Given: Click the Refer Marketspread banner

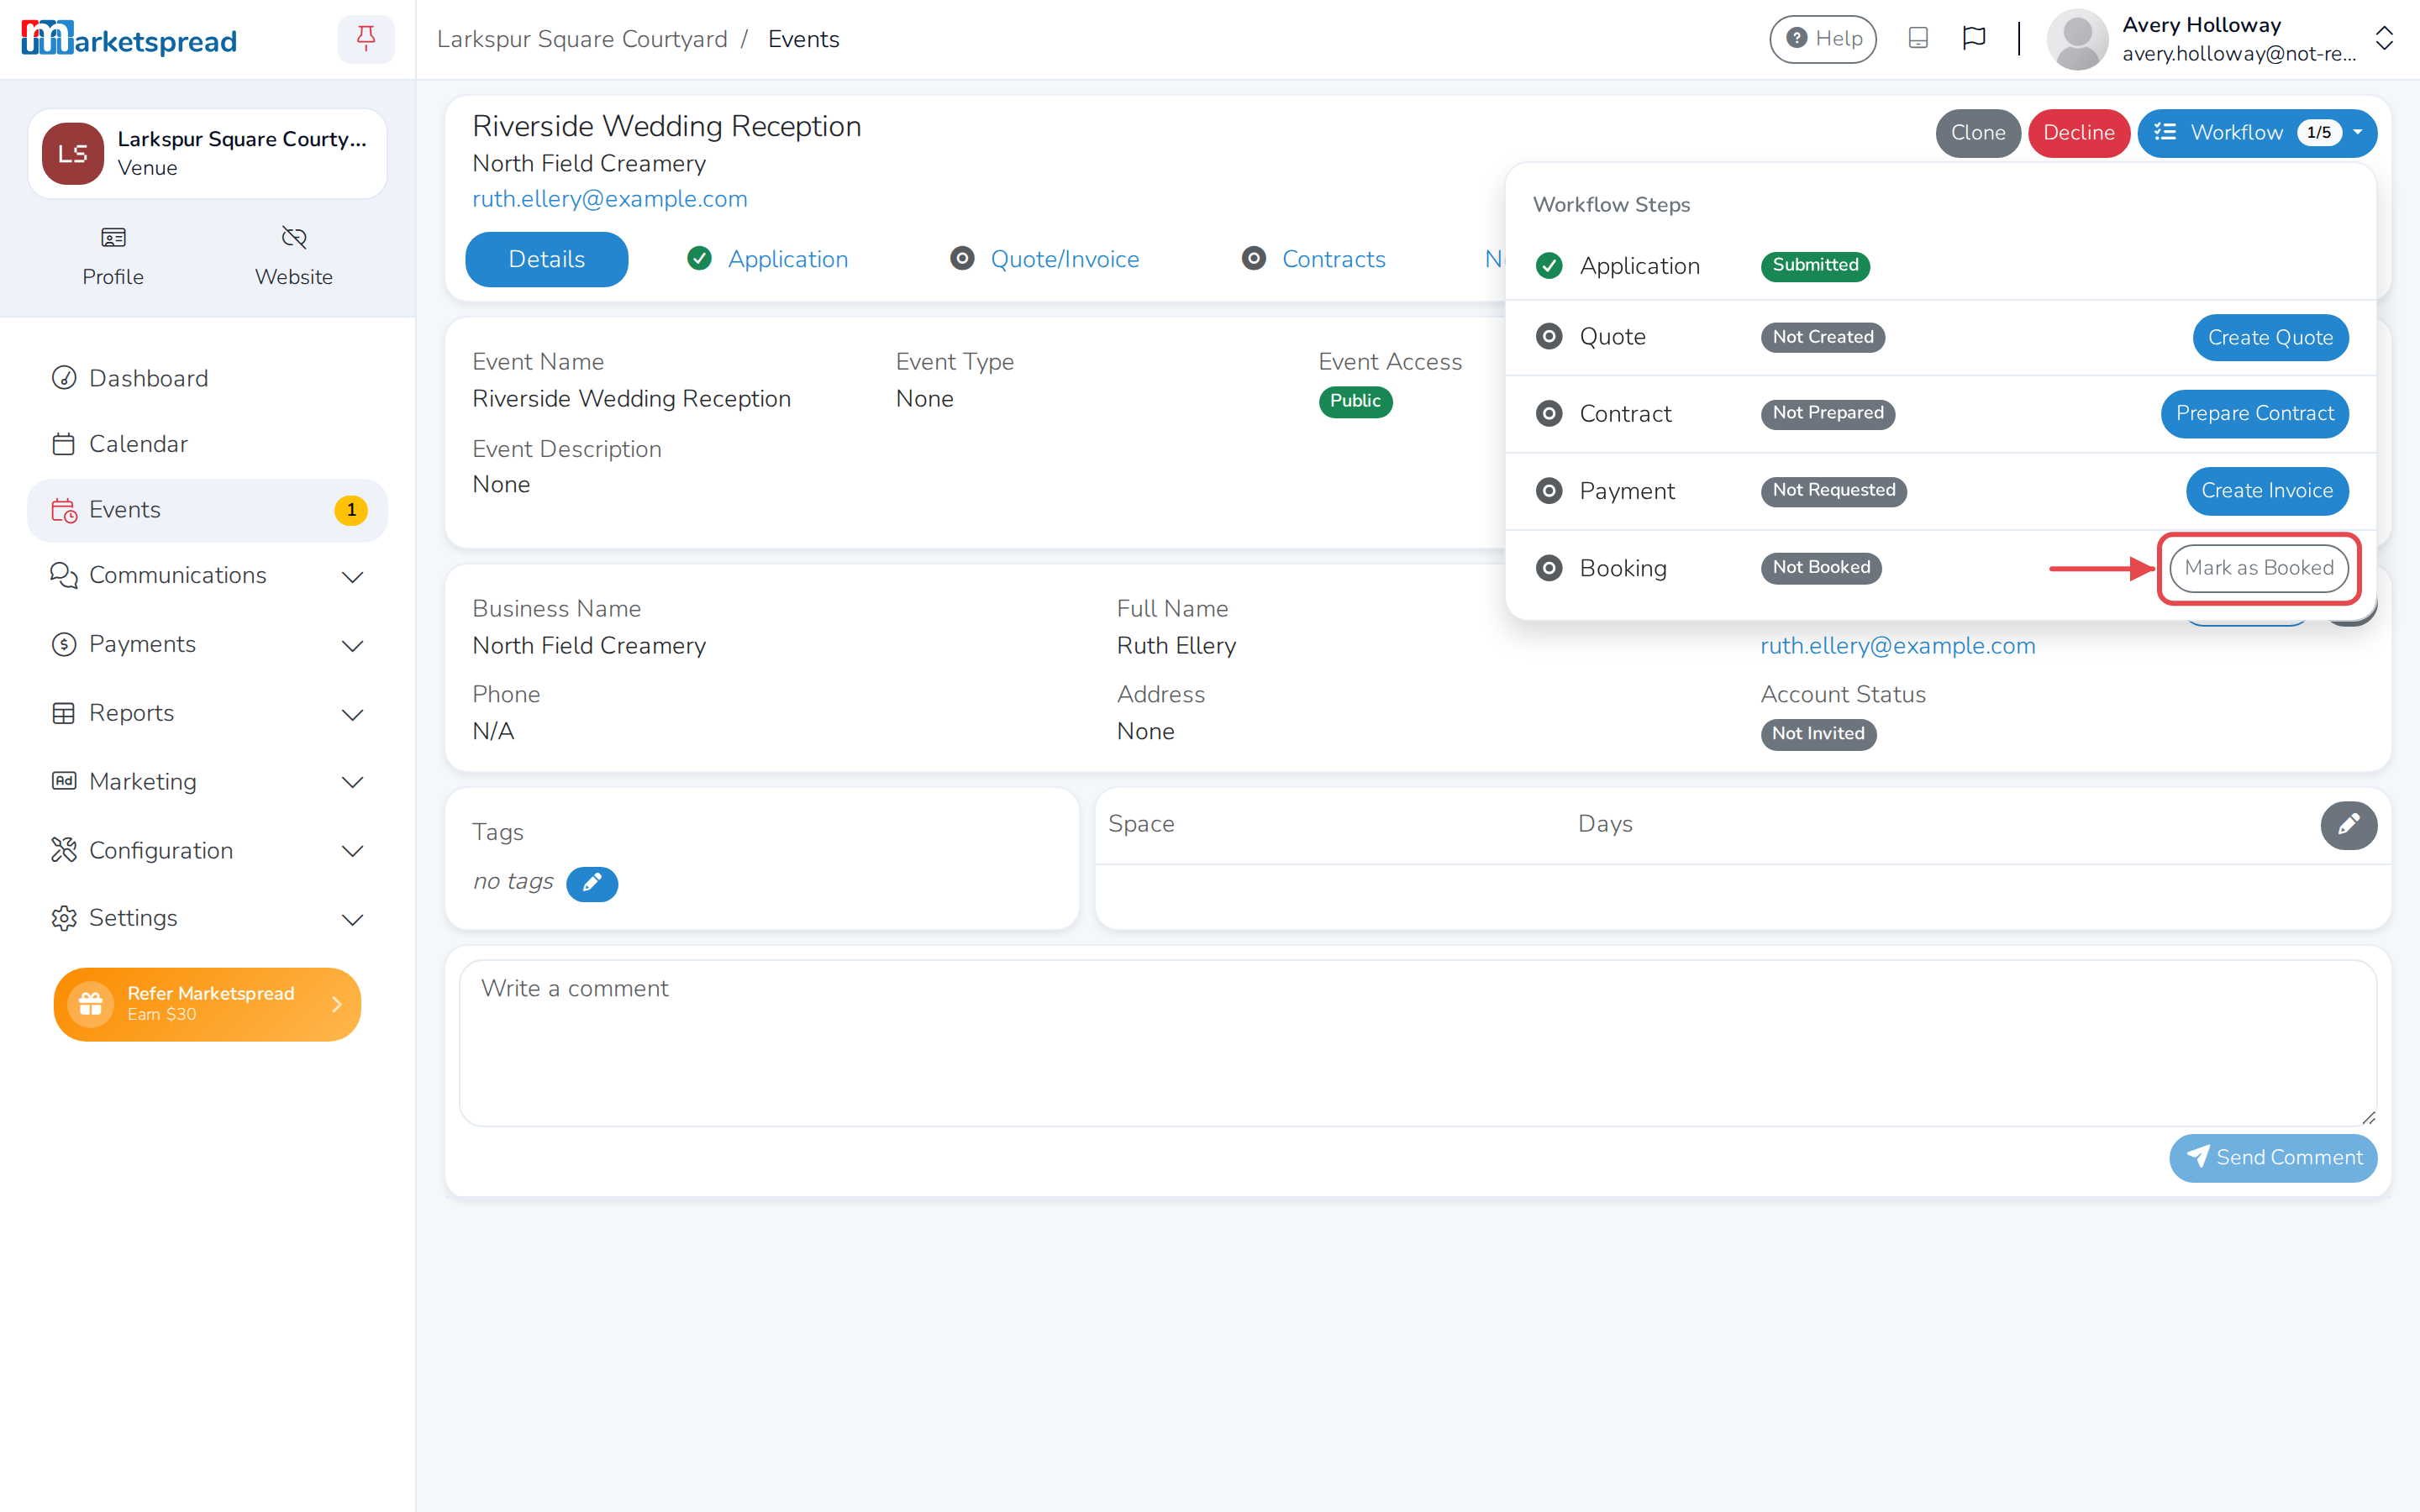Looking at the screenshot, I should 207,1003.
